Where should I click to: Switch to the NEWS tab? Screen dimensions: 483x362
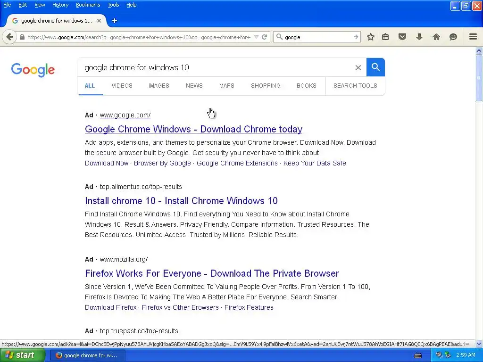tap(194, 86)
